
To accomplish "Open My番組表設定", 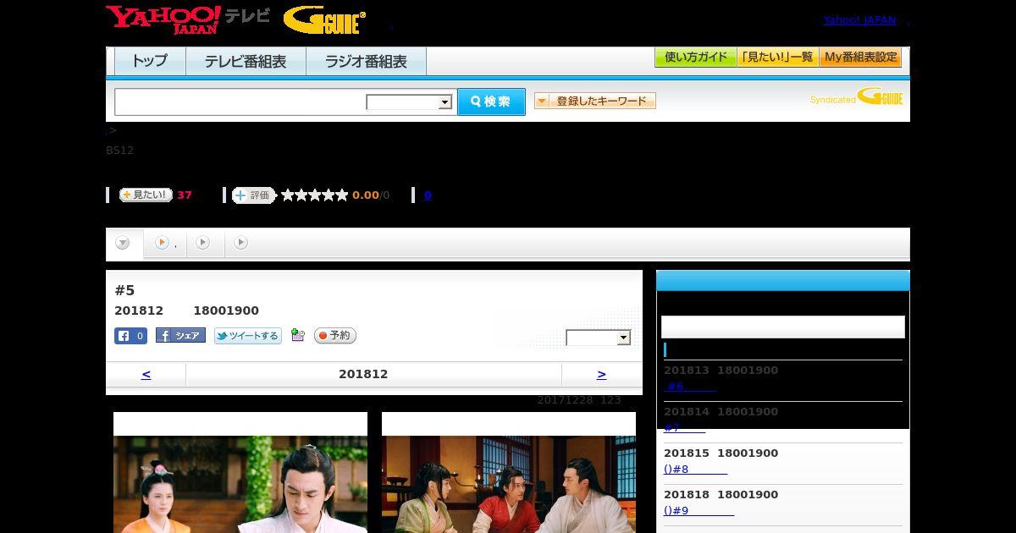I will tap(860, 58).
